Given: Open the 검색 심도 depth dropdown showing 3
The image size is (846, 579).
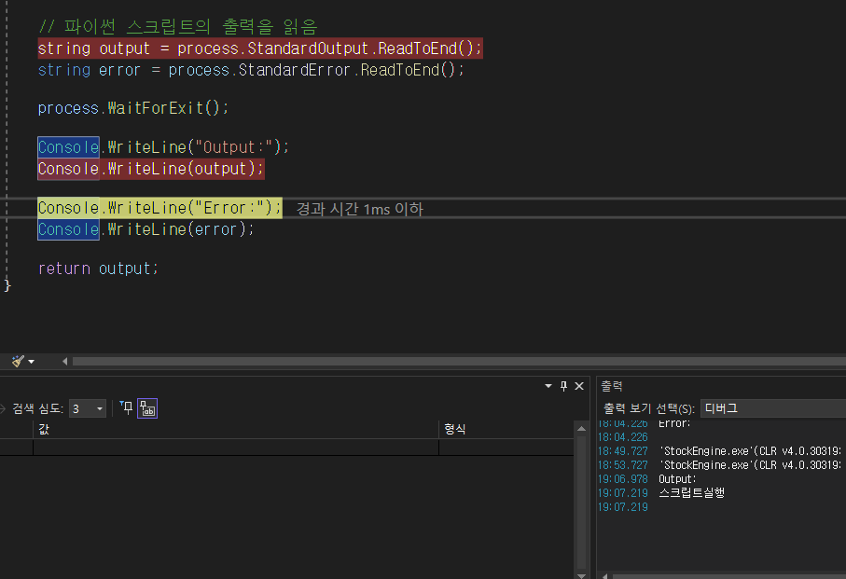Looking at the screenshot, I should click(88, 408).
